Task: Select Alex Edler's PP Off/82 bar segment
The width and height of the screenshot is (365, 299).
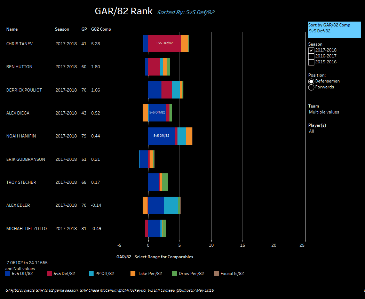Action: [170, 205]
